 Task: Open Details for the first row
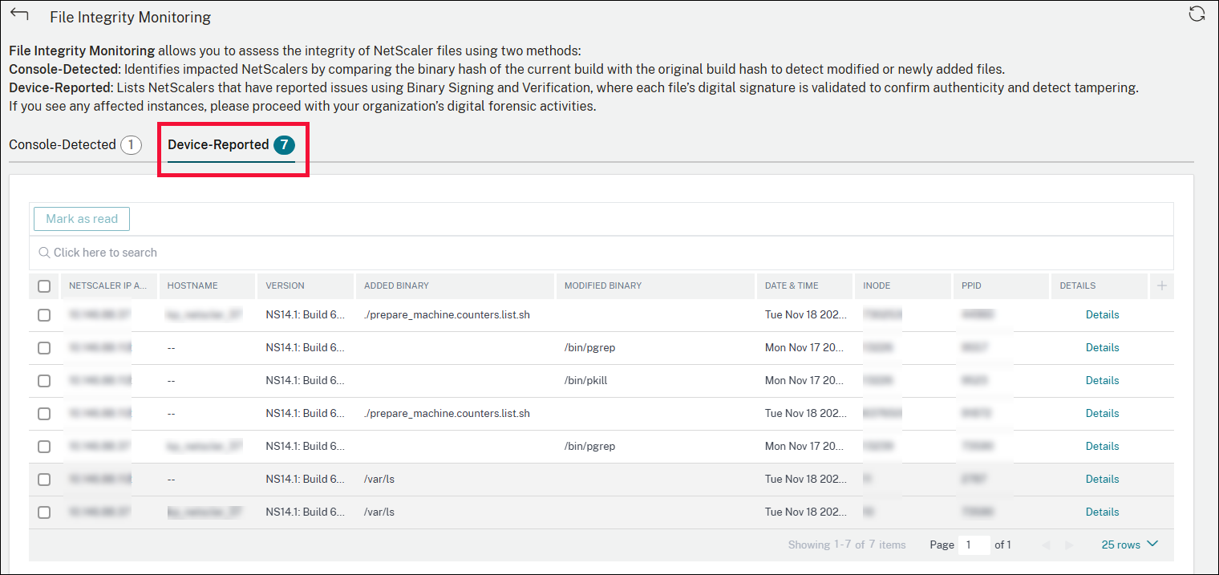click(1102, 314)
